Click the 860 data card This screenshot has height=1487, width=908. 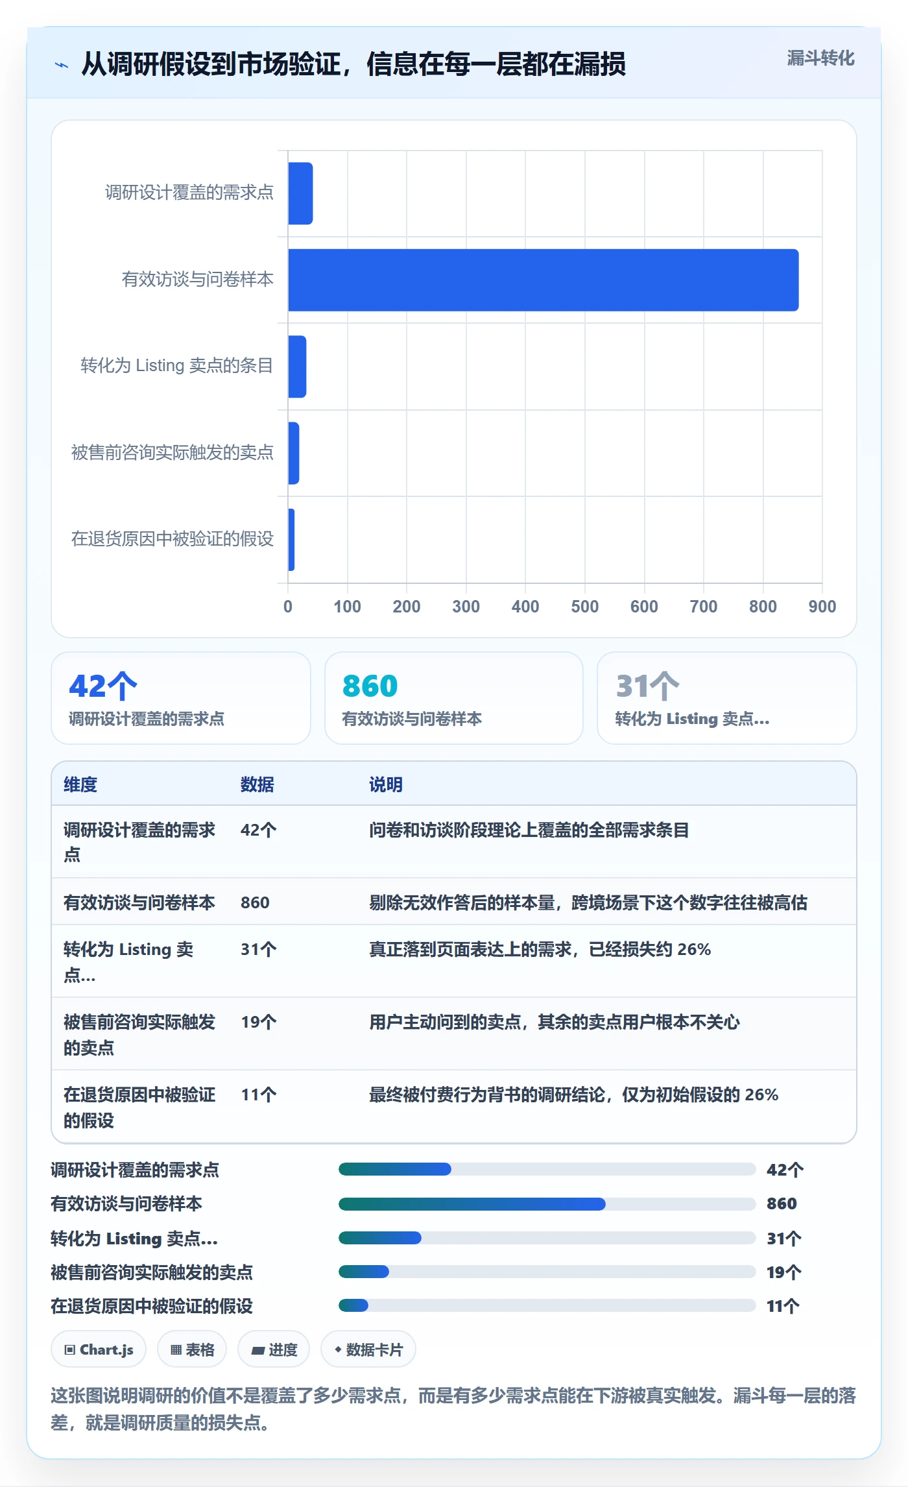(x=454, y=698)
